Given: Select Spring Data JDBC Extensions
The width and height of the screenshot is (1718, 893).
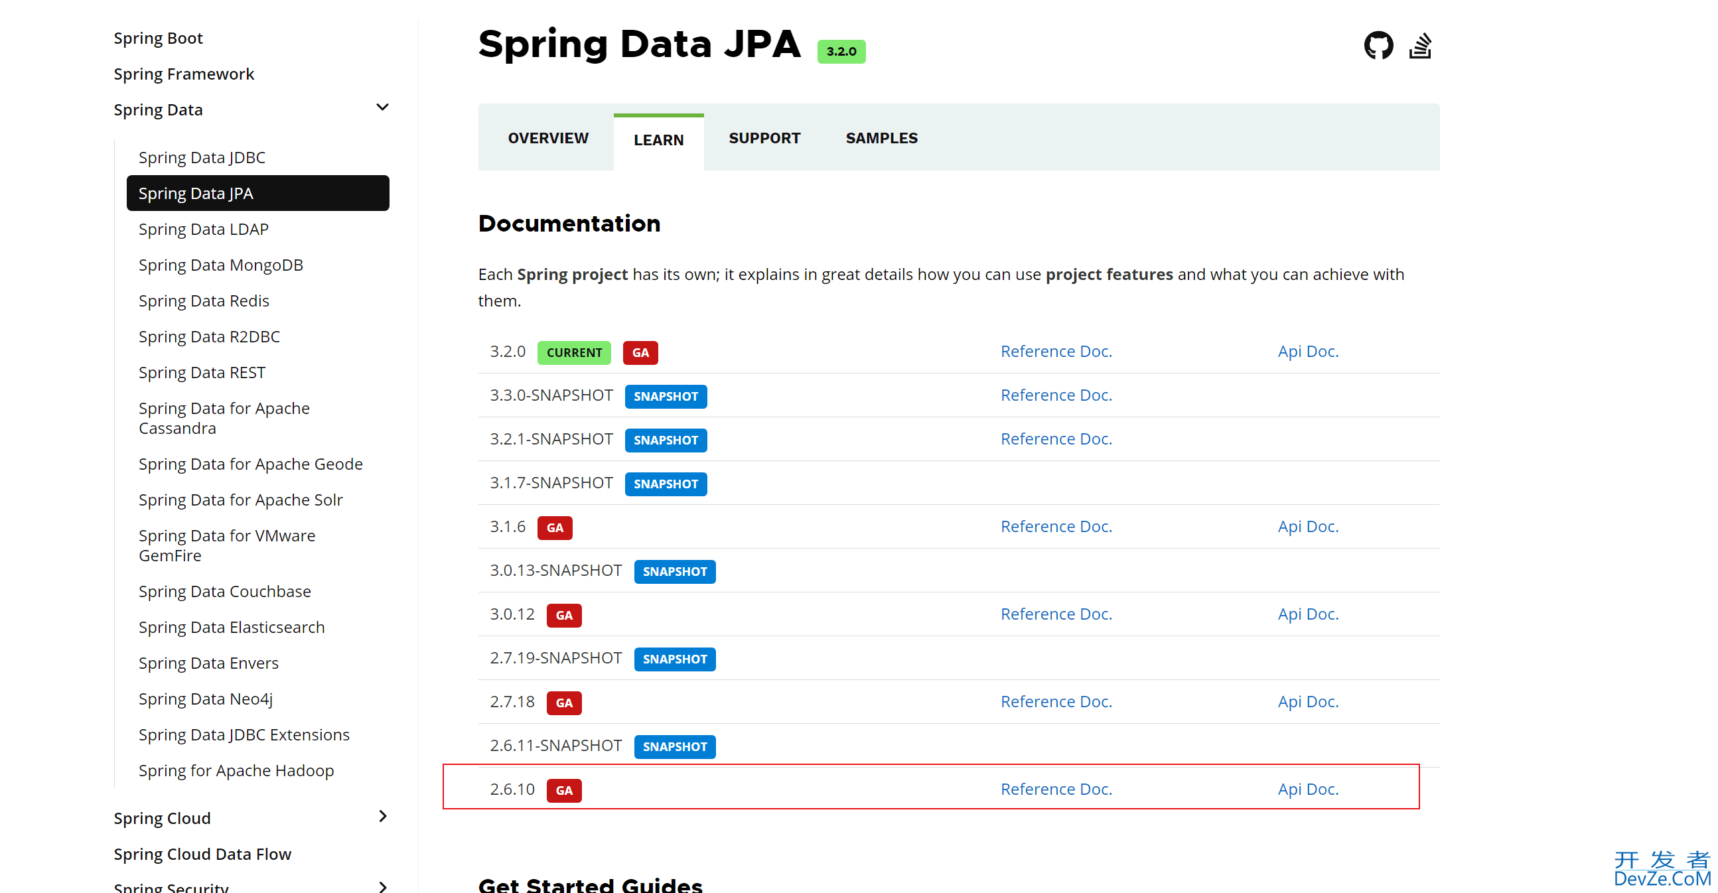Looking at the screenshot, I should click(244, 735).
